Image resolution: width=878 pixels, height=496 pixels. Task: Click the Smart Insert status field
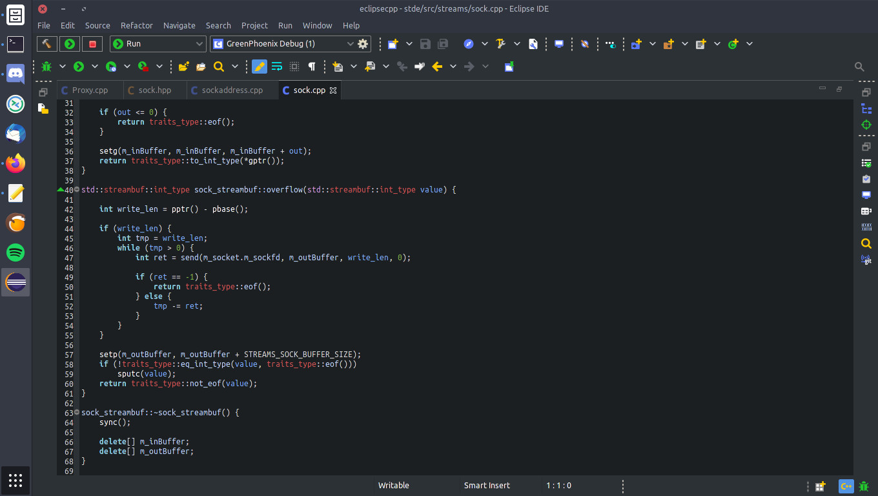tap(487, 486)
